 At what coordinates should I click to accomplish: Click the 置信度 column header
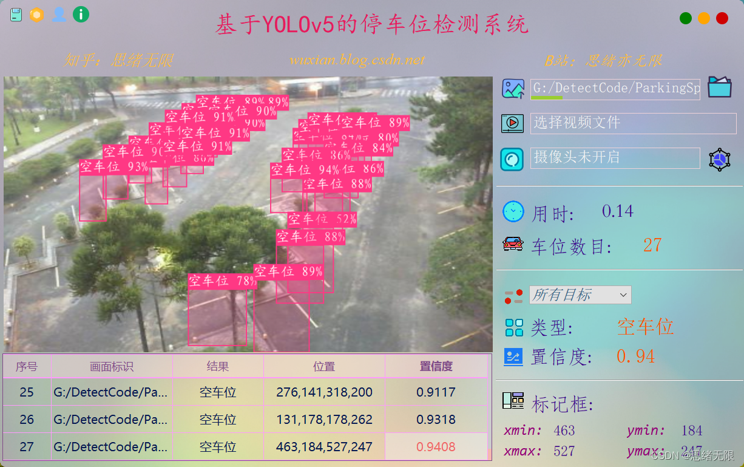click(x=436, y=366)
